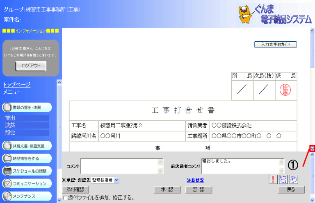Click the red exclamation mark icon button

[273, 179]
